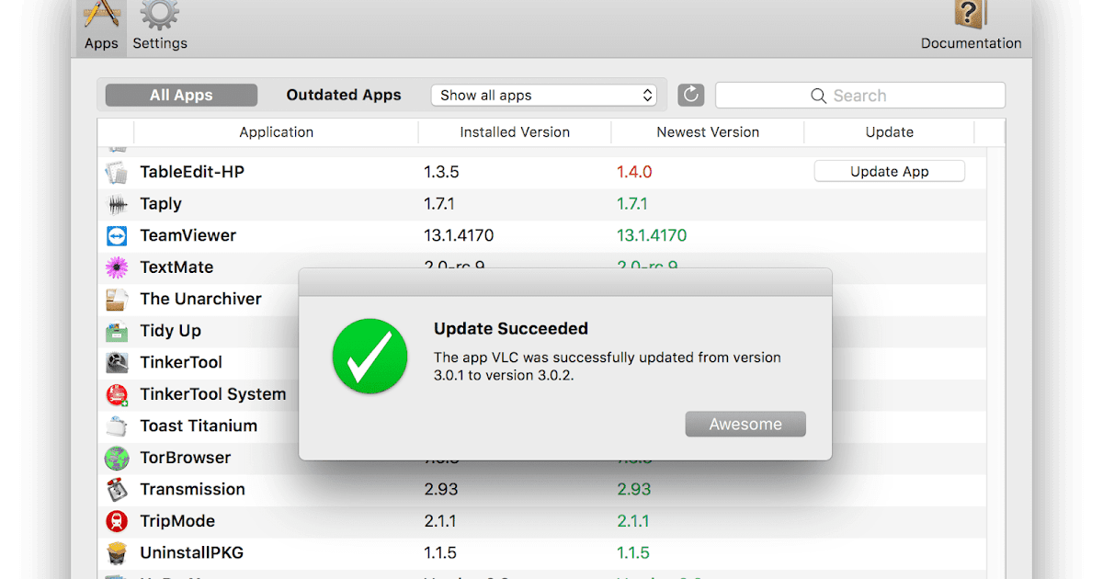Focus the Search field
This screenshot has height=579, width=1103.
(860, 96)
